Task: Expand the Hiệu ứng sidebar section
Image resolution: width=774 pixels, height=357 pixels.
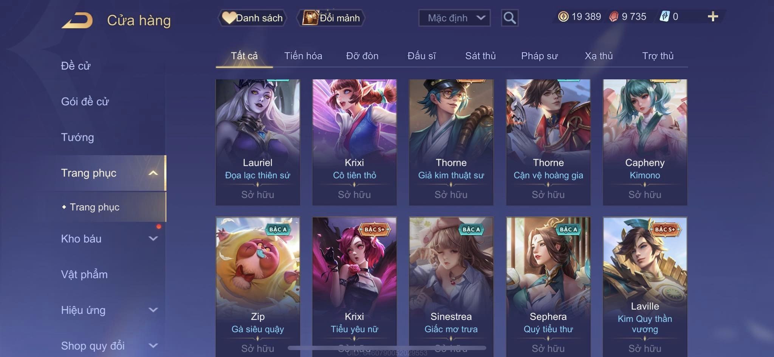Action: pyautogui.click(x=153, y=310)
